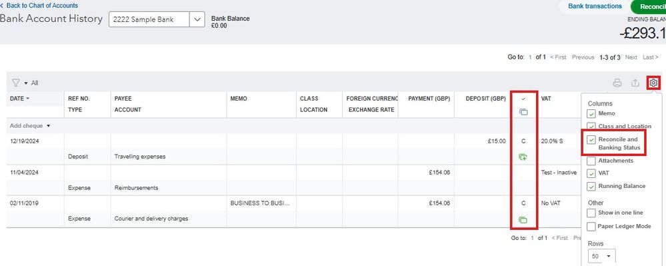Click the top Previous pagination link
Screen dimensions: 666x266
pyautogui.click(x=583, y=57)
